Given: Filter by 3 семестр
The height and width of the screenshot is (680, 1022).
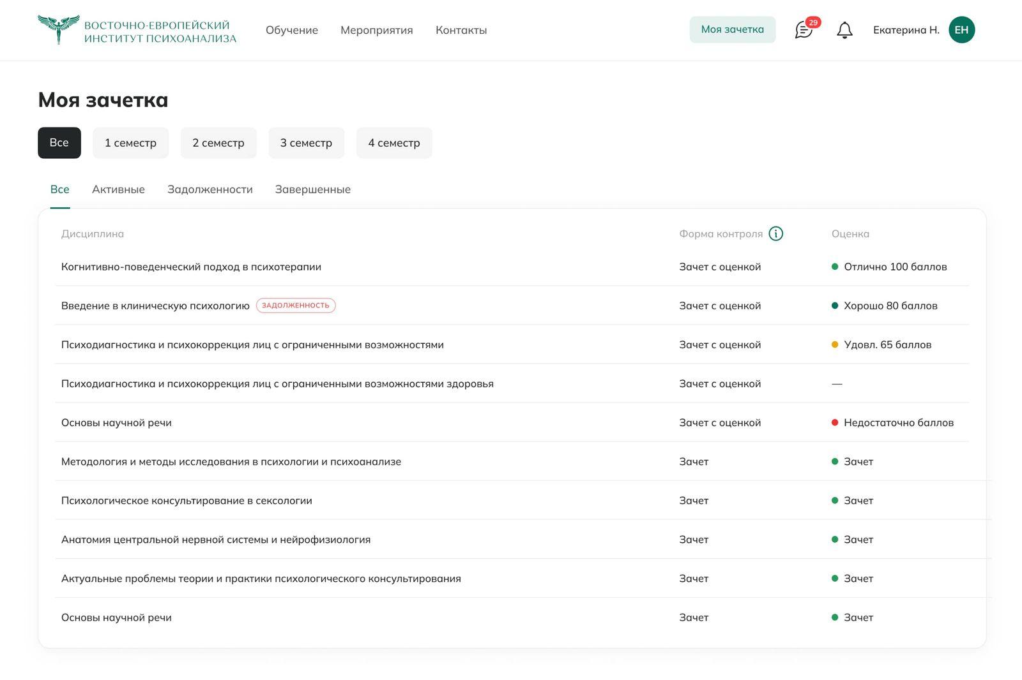Looking at the screenshot, I should click(x=306, y=143).
